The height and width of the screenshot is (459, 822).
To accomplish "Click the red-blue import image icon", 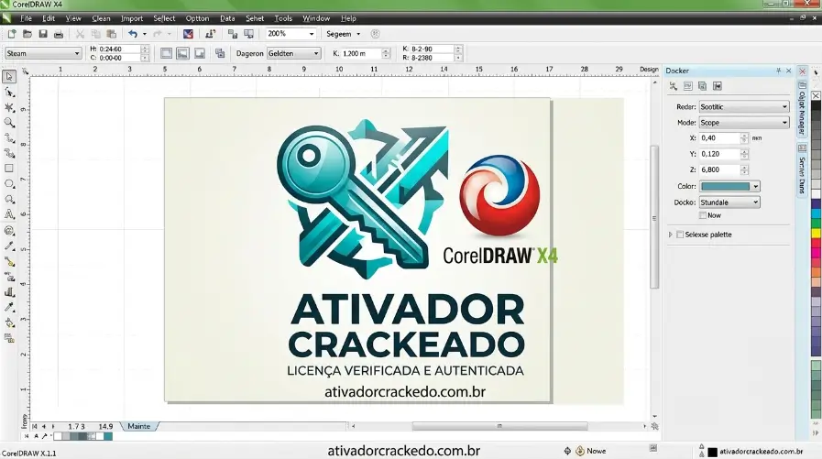I will (x=188, y=34).
